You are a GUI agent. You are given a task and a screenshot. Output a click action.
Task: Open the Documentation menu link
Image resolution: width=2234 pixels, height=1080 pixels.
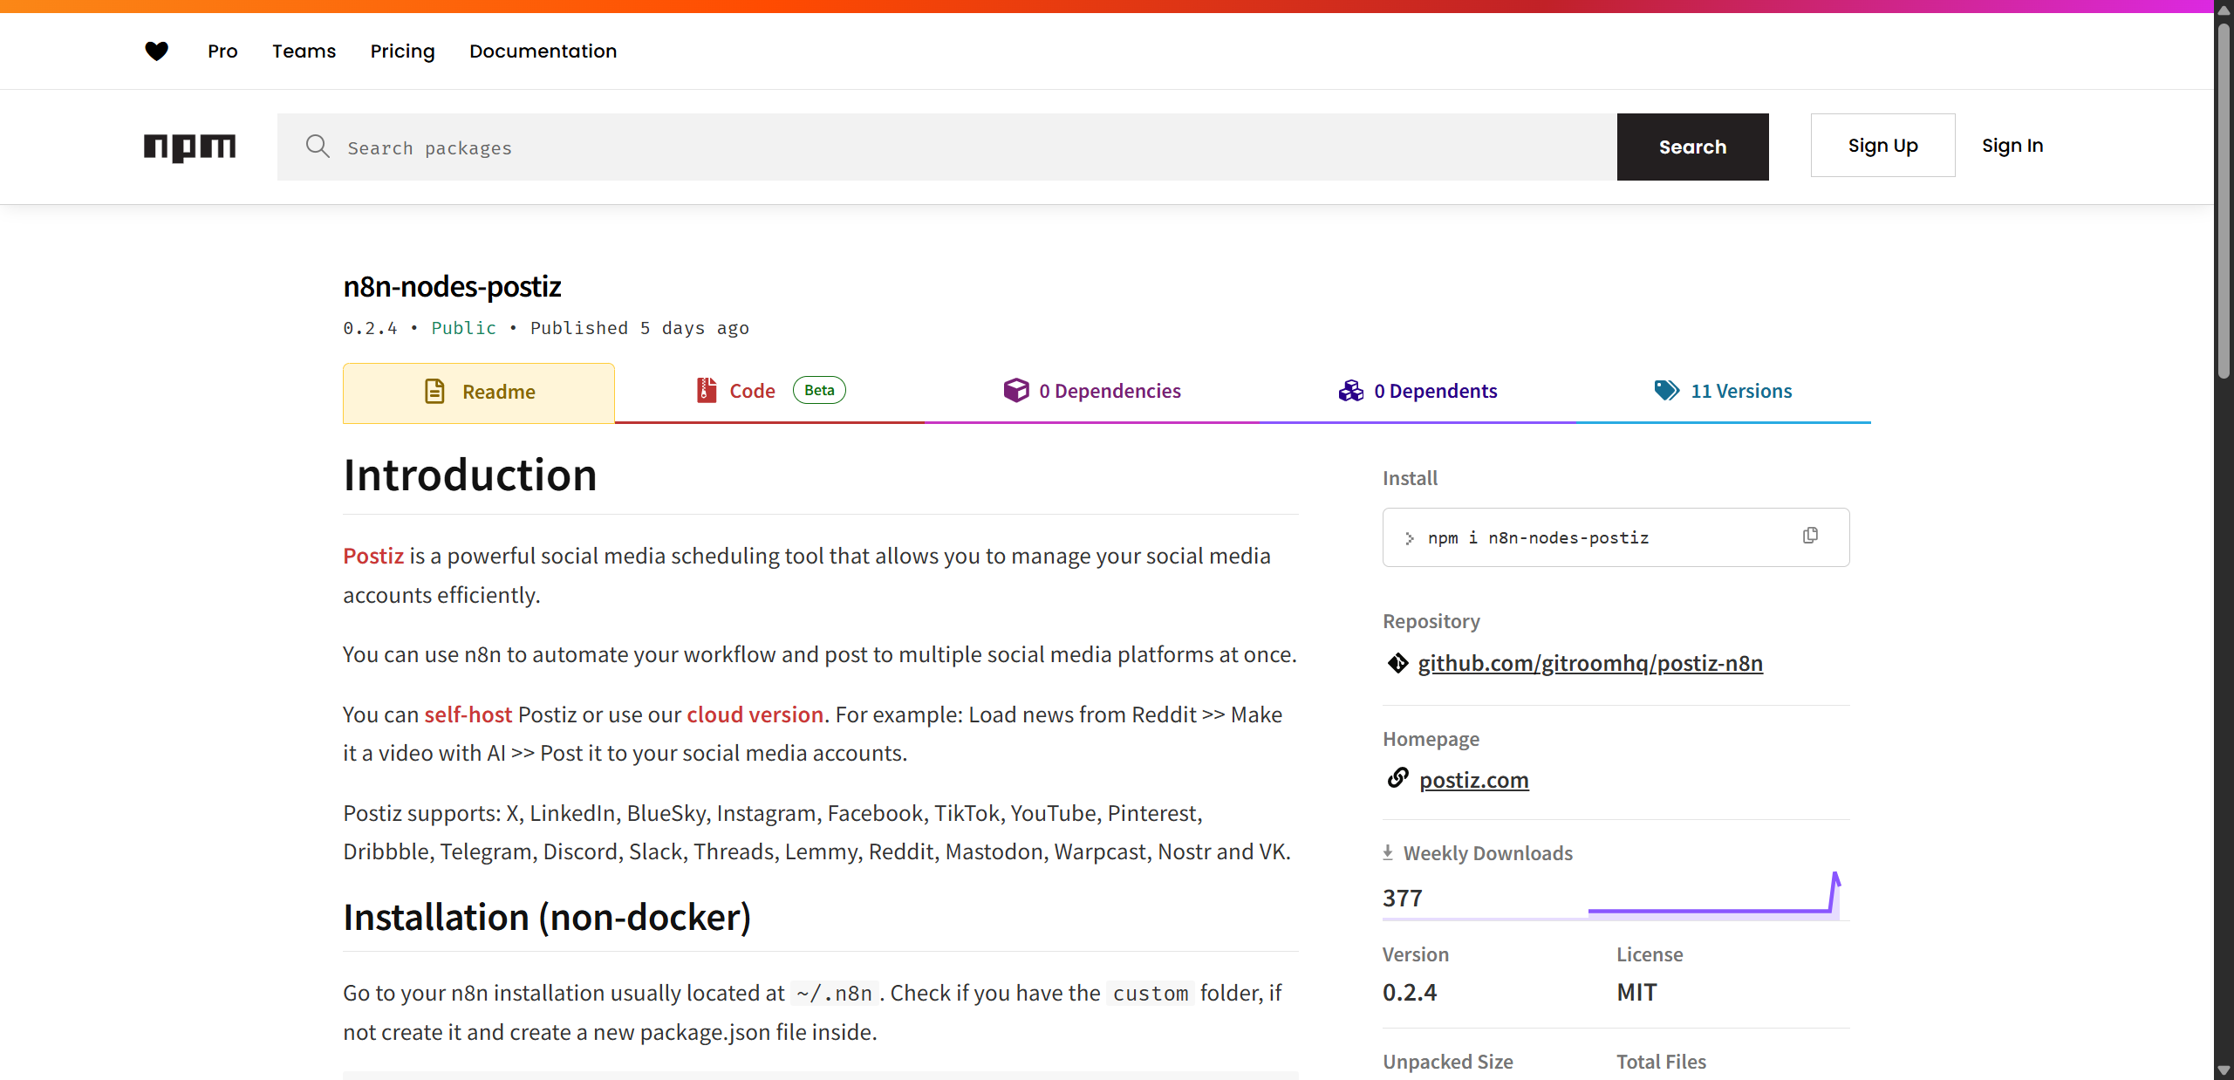tap(543, 51)
